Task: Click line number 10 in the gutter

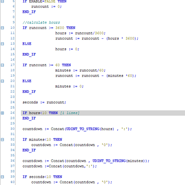Action: [12, 28]
